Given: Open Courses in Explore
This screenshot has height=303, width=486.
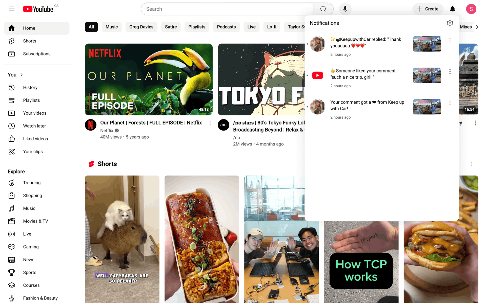Looking at the screenshot, I should (x=37, y=285).
